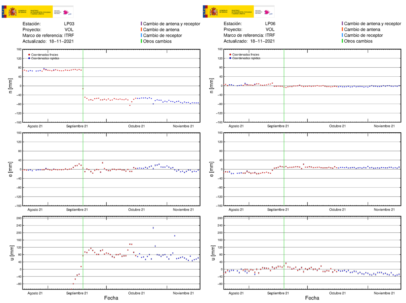Click the red 'Coordenadas finales' dot in the LP03 legend
Viewport: 406px width, 303px height.
click(29, 55)
